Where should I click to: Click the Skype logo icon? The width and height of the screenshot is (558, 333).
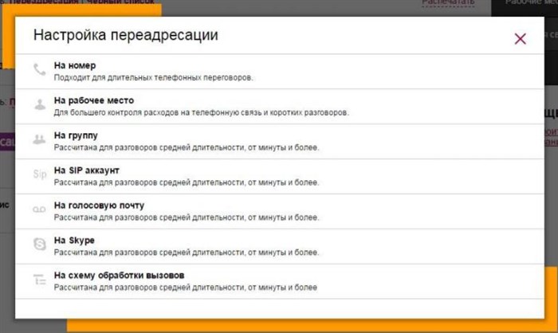tap(40, 244)
